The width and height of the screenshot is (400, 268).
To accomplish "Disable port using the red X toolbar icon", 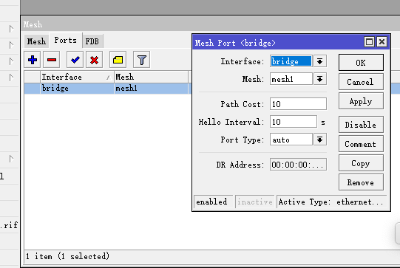I will point(94,60).
